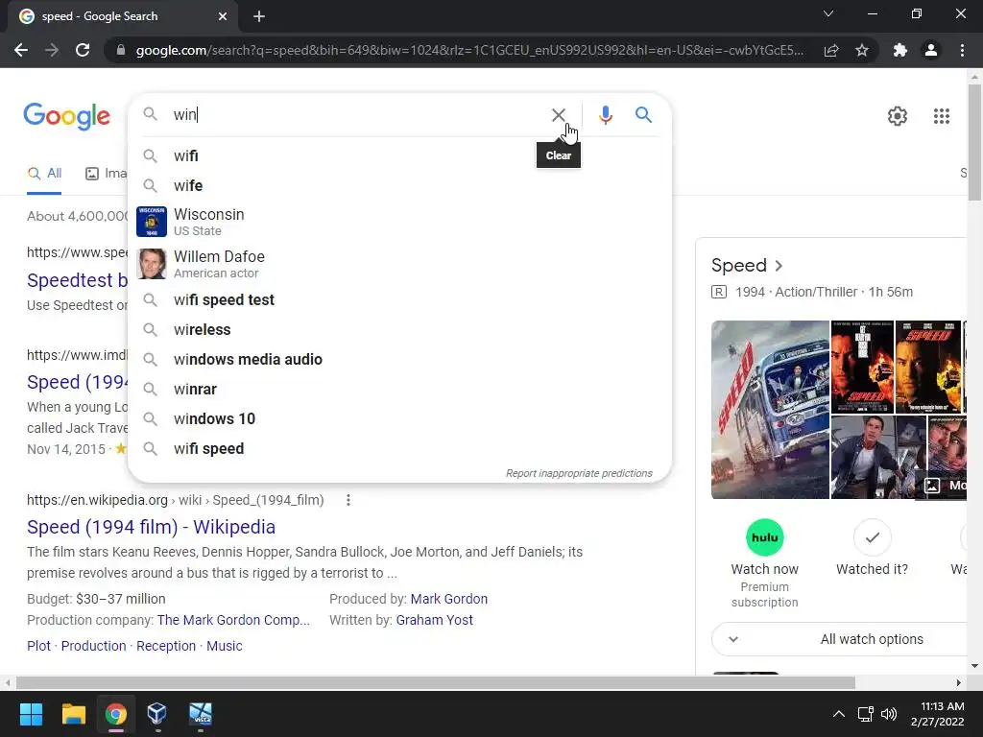The width and height of the screenshot is (983, 737).
Task: Reload the current page
Action: click(83, 50)
